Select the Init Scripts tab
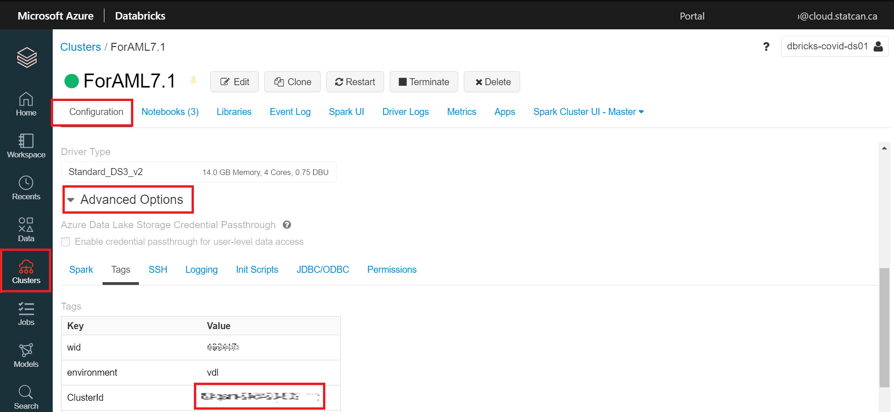Viewport: 894px width, 412px height. (x=257, y=270)
